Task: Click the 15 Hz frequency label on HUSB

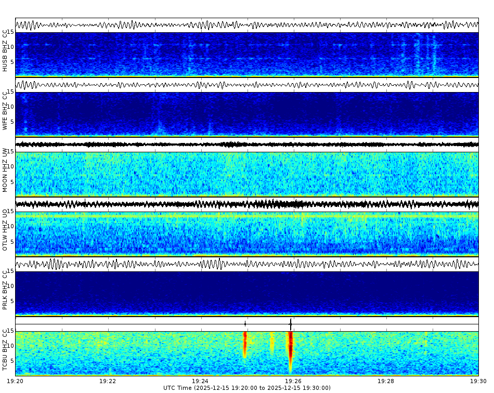Action: [x=12, y=31]
